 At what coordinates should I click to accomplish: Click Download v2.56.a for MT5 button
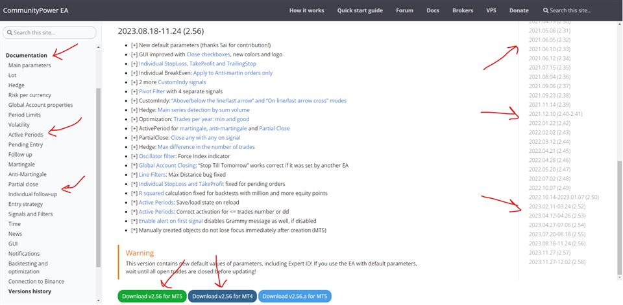pyautogui.click(x=295, y=297)
